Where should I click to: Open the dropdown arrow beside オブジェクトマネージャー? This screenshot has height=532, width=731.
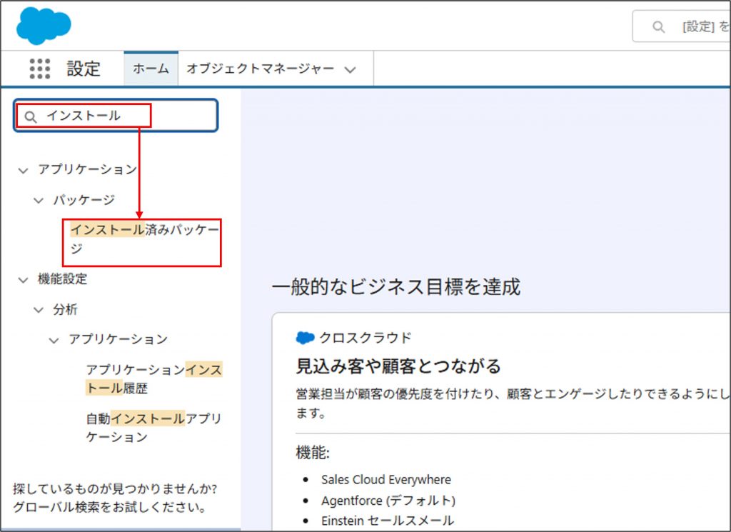[350, 70]
